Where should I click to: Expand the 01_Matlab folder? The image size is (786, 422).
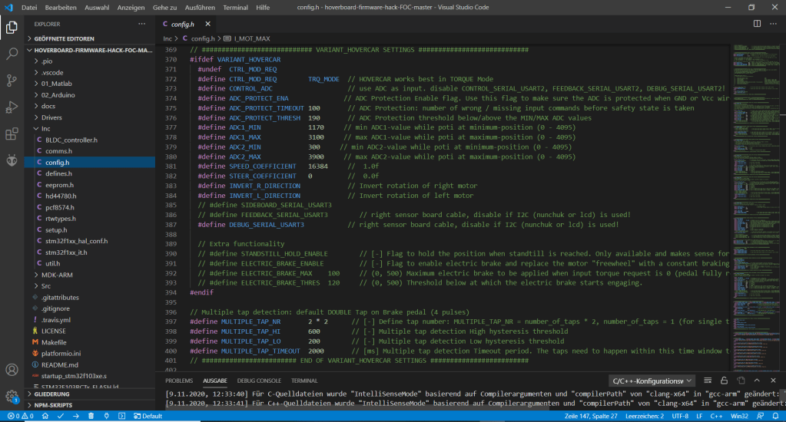[x=56, y=83]
